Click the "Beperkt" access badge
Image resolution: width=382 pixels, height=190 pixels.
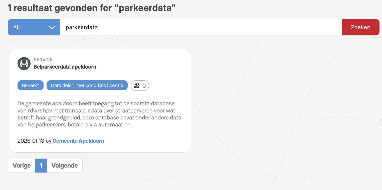[x=31, y=85]
